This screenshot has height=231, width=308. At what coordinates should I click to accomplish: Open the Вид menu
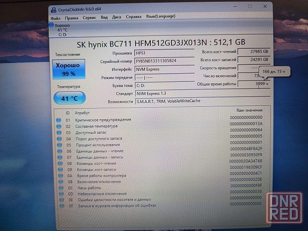[x=104, y=17]
